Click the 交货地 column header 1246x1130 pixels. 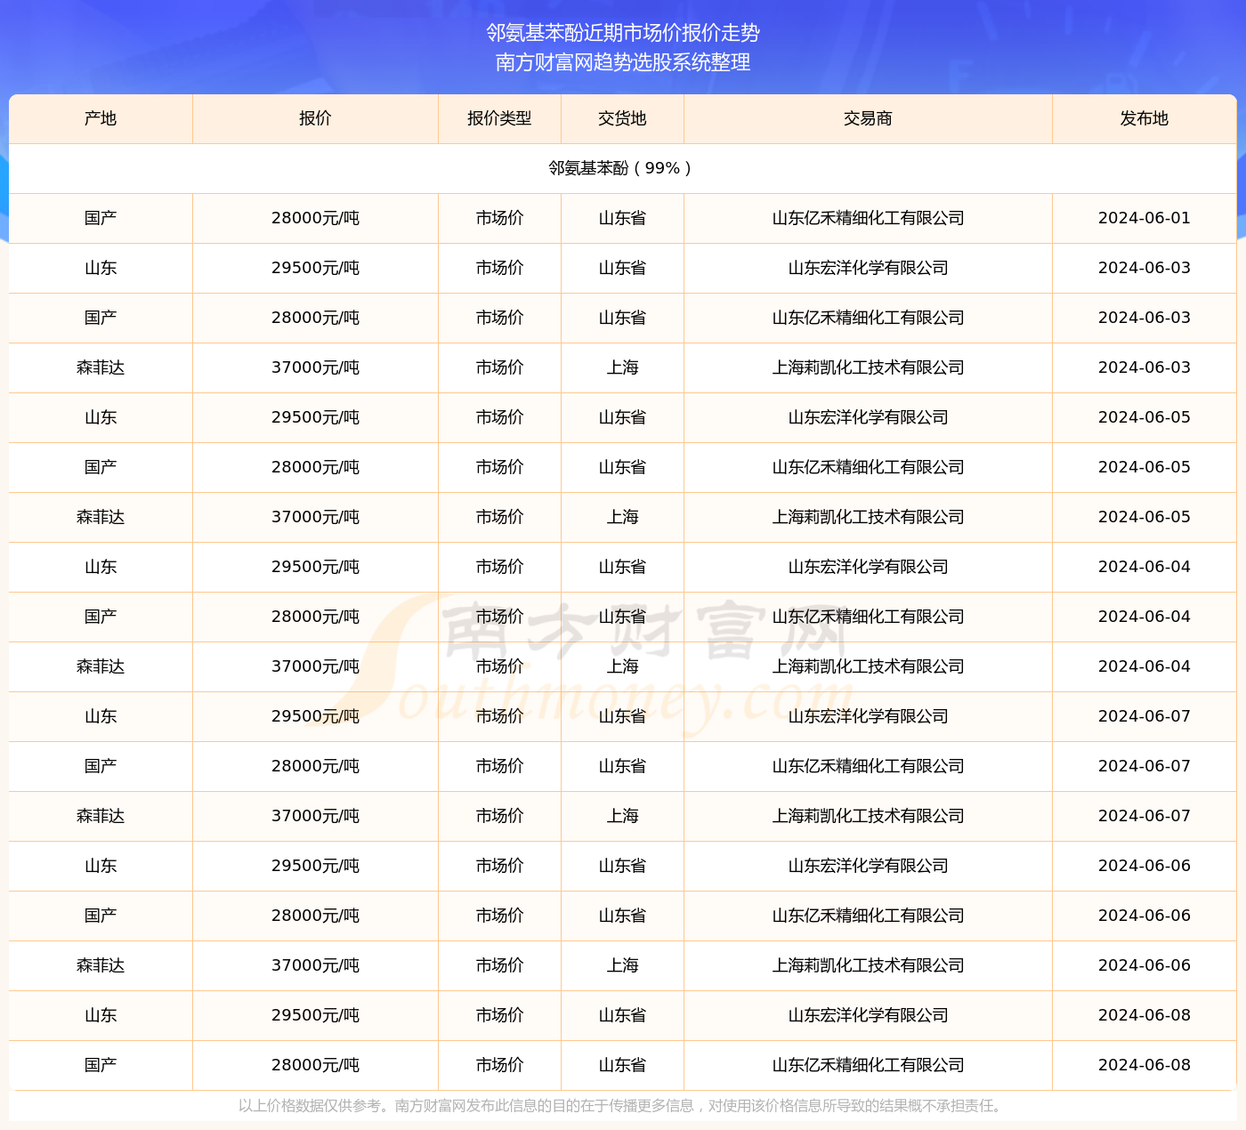[621, 118]
